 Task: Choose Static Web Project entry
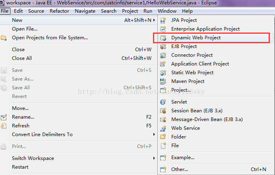pyautogui.click(x=192, y=73)
